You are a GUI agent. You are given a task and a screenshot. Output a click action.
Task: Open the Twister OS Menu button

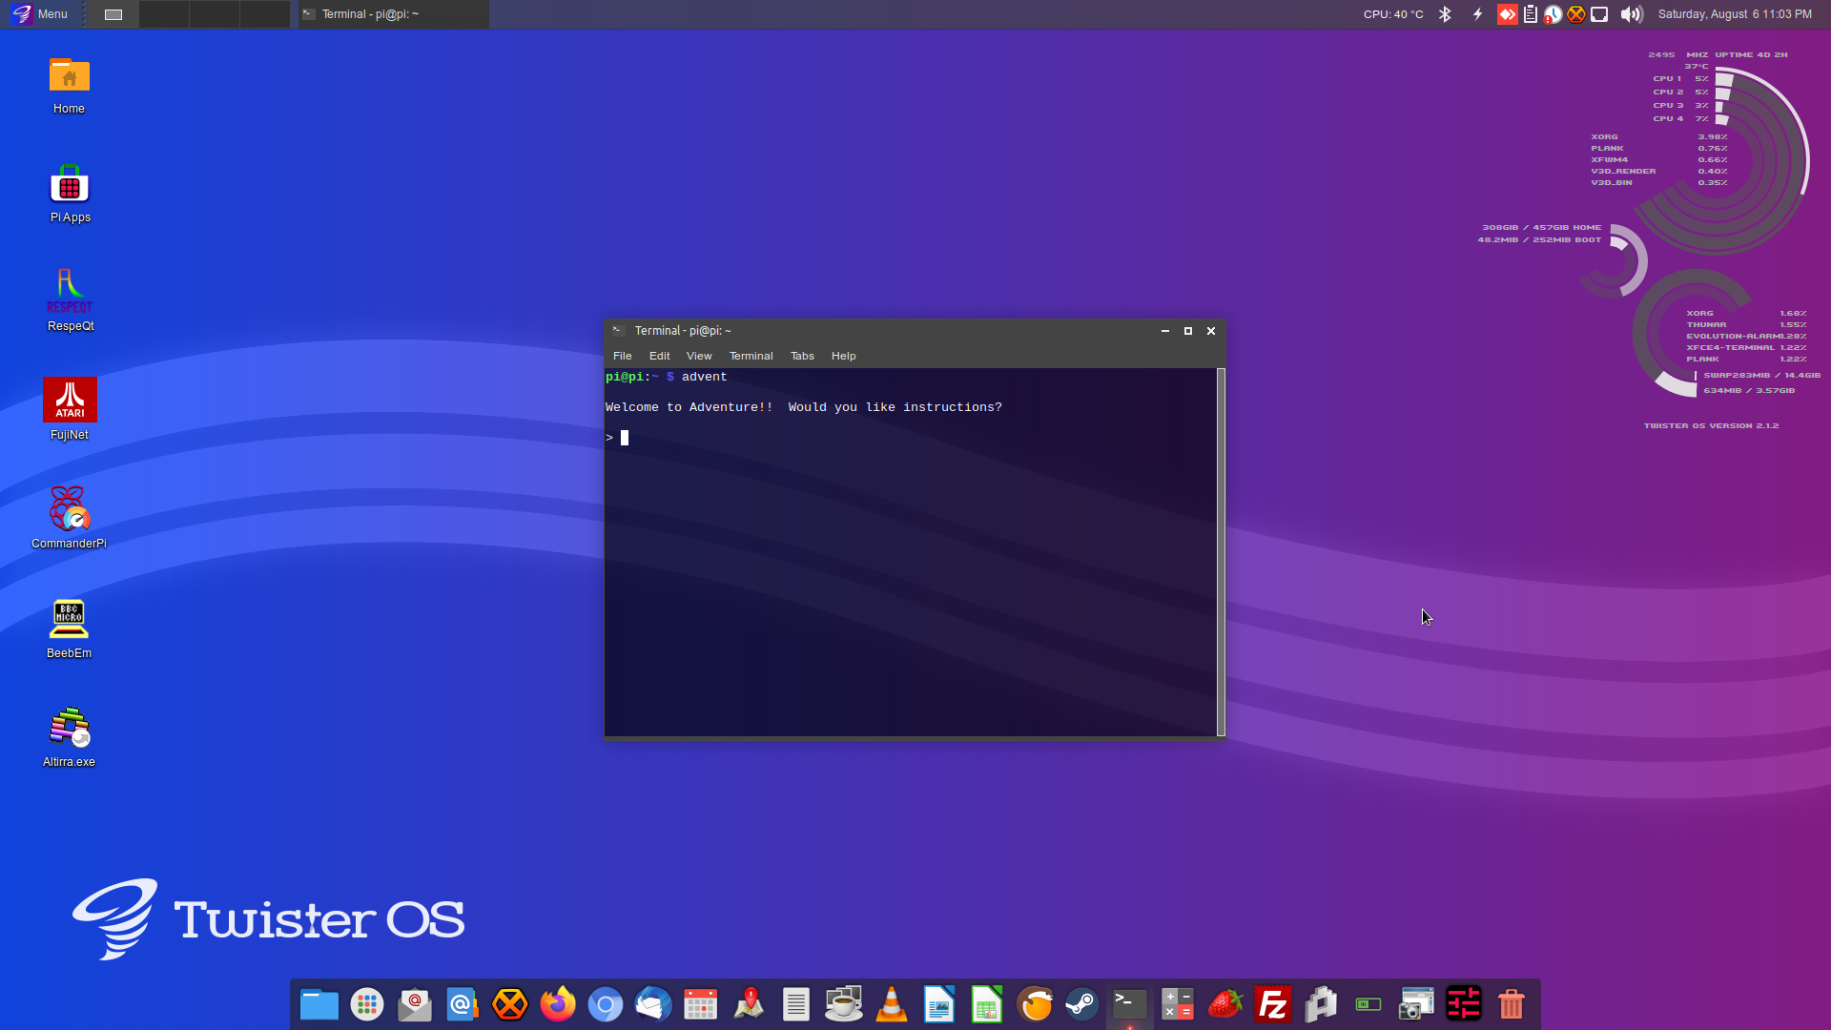[40, 14]
